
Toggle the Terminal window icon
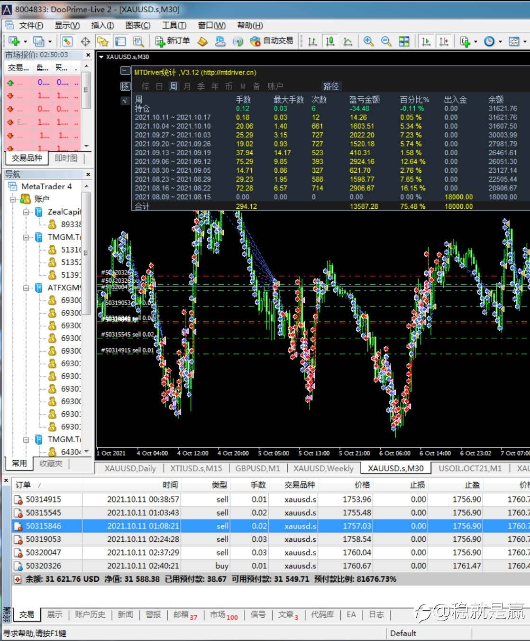pos(120,41)
